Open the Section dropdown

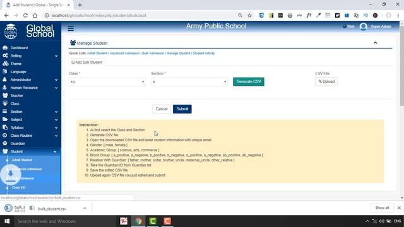[x=189, y=82]
